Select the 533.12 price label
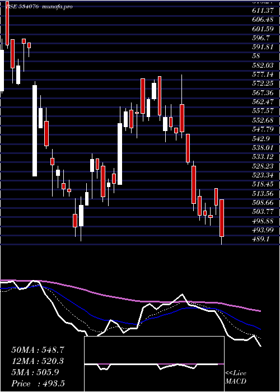The width and height of the screenshot is (280, 392). (x=263, y=157)
